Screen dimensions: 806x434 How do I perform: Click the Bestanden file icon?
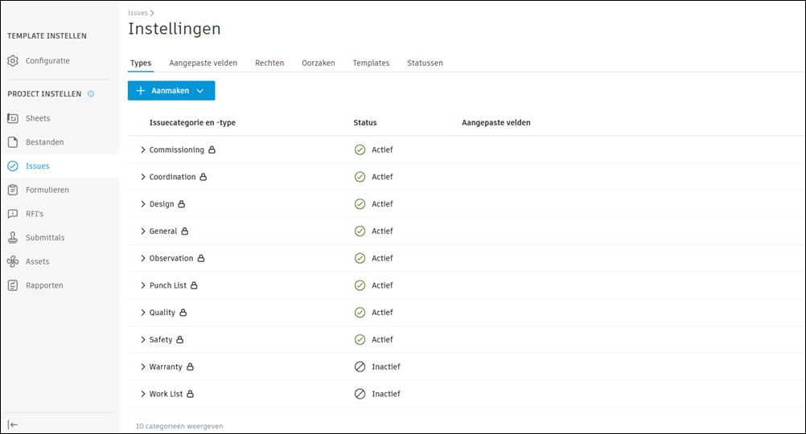tap(13, 142)
